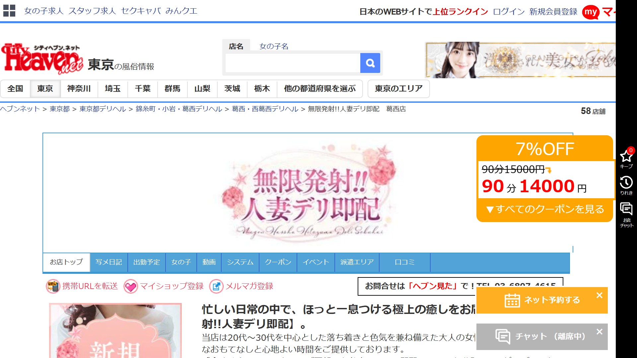This screenshot has width=637, height=358.
Task: Open the お店トップ tab
Action: click(x=66, y=262)
